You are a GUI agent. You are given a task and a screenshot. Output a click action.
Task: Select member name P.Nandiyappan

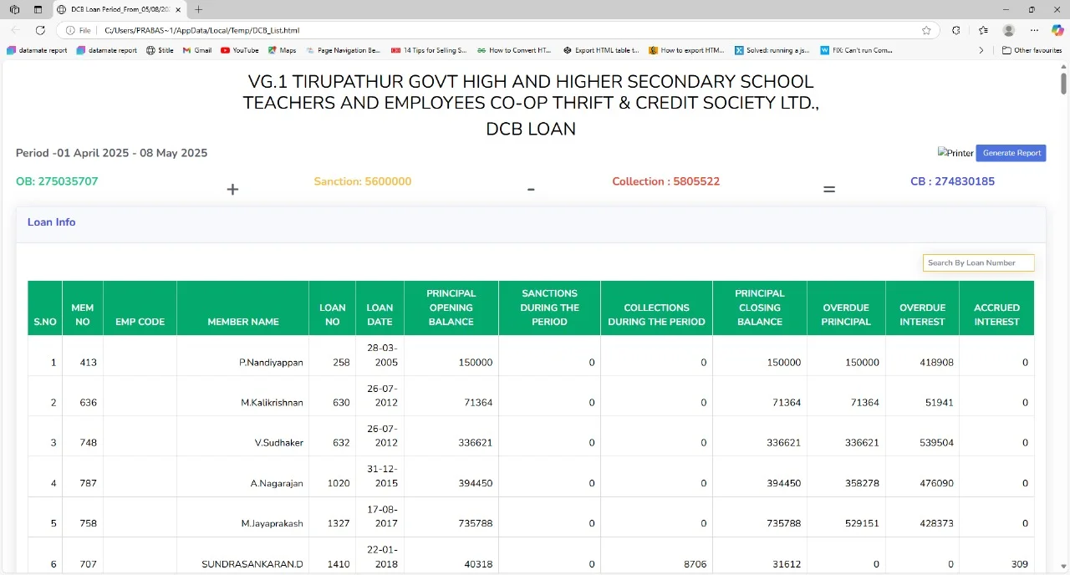tap(271, 363)
